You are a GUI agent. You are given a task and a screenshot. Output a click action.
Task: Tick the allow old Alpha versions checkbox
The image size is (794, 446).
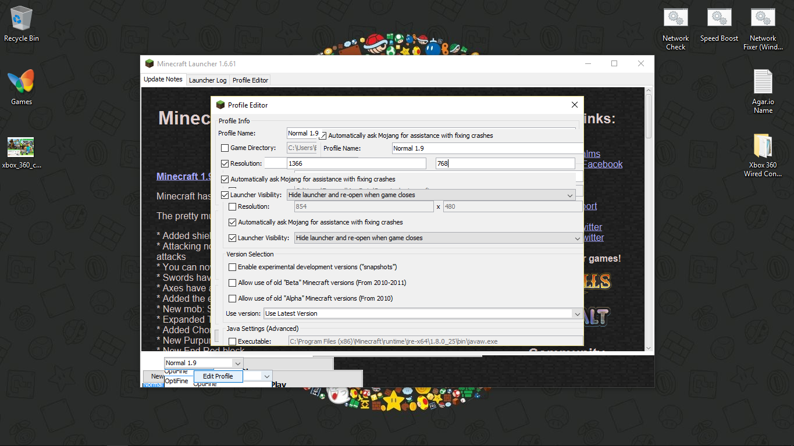coord(233,299)
